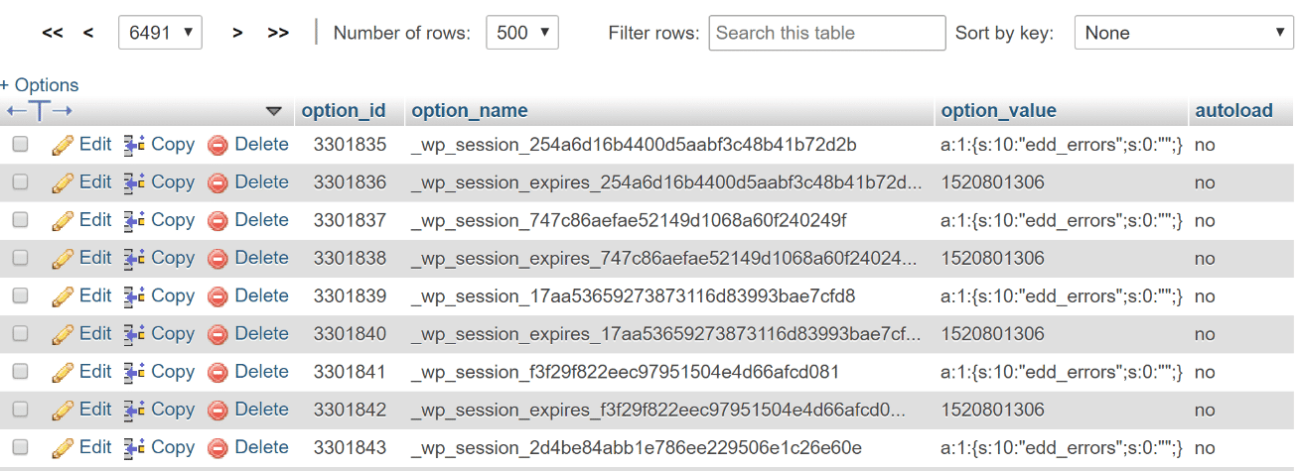The width and height of the screenshot is (1299, 471).
Task: Open the page number 6491 dropdown
Action: tap(160, 33)
